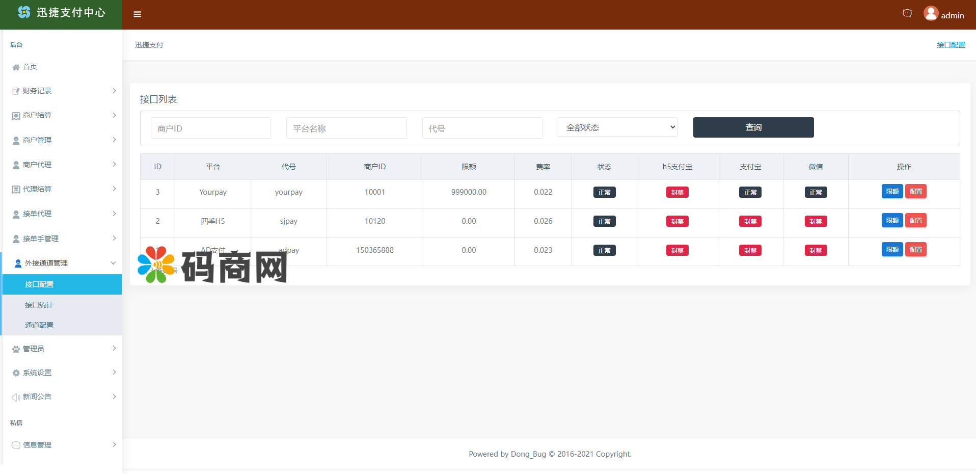Open 通道配置 submenu item

tap(39, 325)
